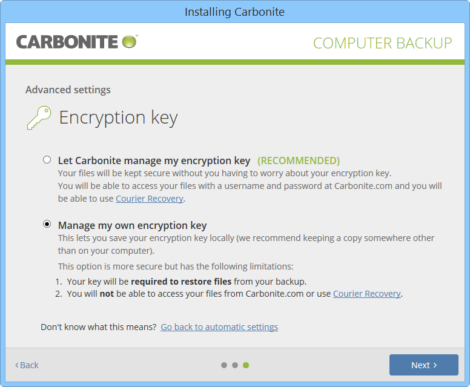
Task: Click the left chevron beside Back
Action: pos(17,365)
